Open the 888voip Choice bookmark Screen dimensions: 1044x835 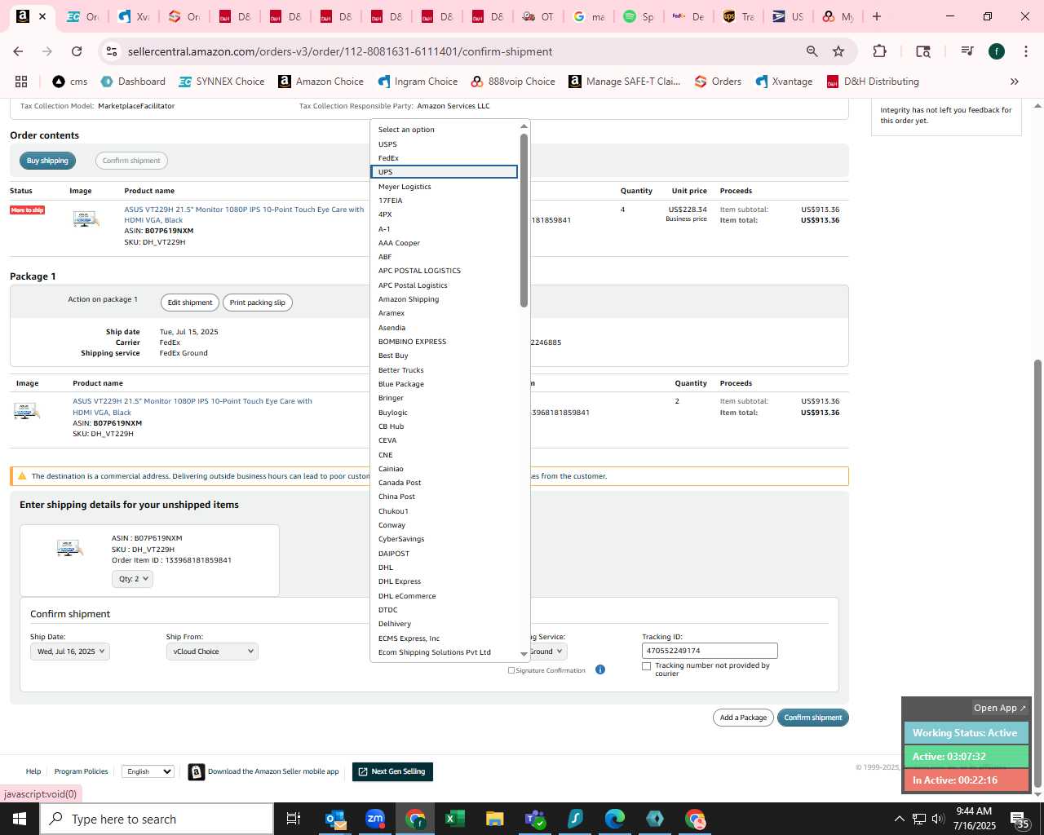point(513,82)
